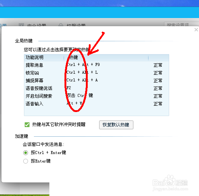Select the 语音按键说话 row

tap(97, 88)
